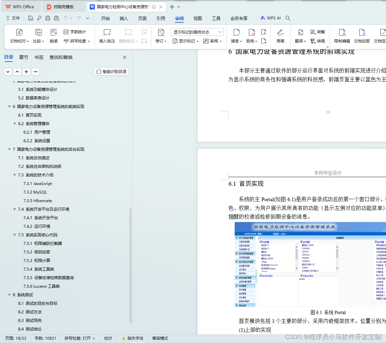Click the previous change icon beside 拒绝

pos(264,32)
